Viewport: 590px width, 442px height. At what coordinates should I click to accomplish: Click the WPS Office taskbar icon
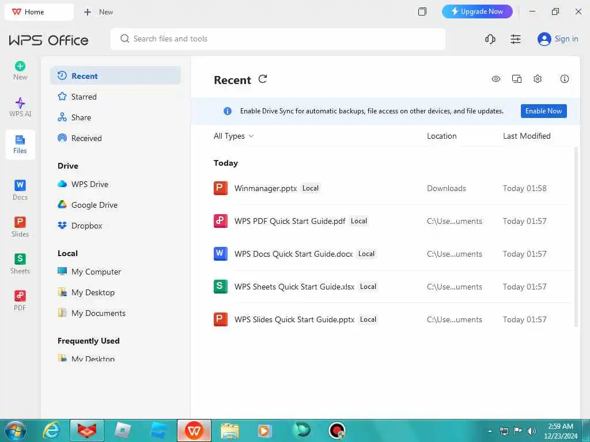point(194,430)
